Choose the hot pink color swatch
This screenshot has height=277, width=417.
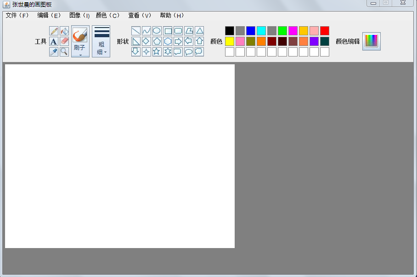(x=240, y=41)
